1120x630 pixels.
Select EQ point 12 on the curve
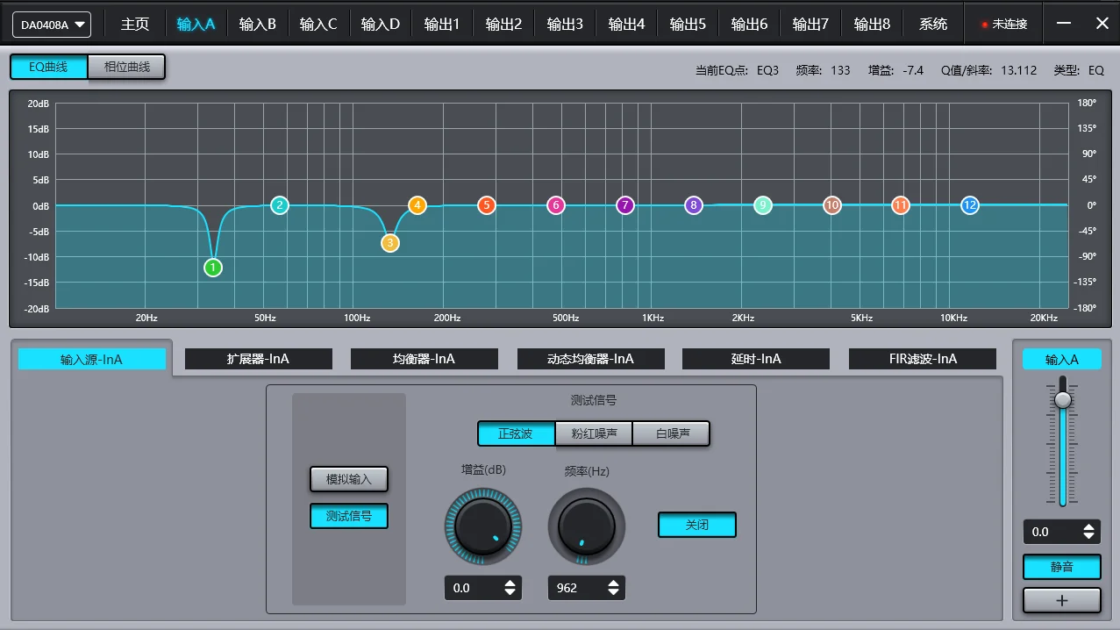pyautogui.click(x=969, y=204)
